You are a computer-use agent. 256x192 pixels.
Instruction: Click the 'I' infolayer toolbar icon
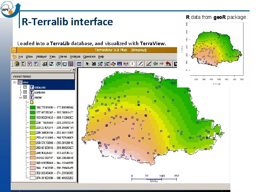tap(23, 64)
